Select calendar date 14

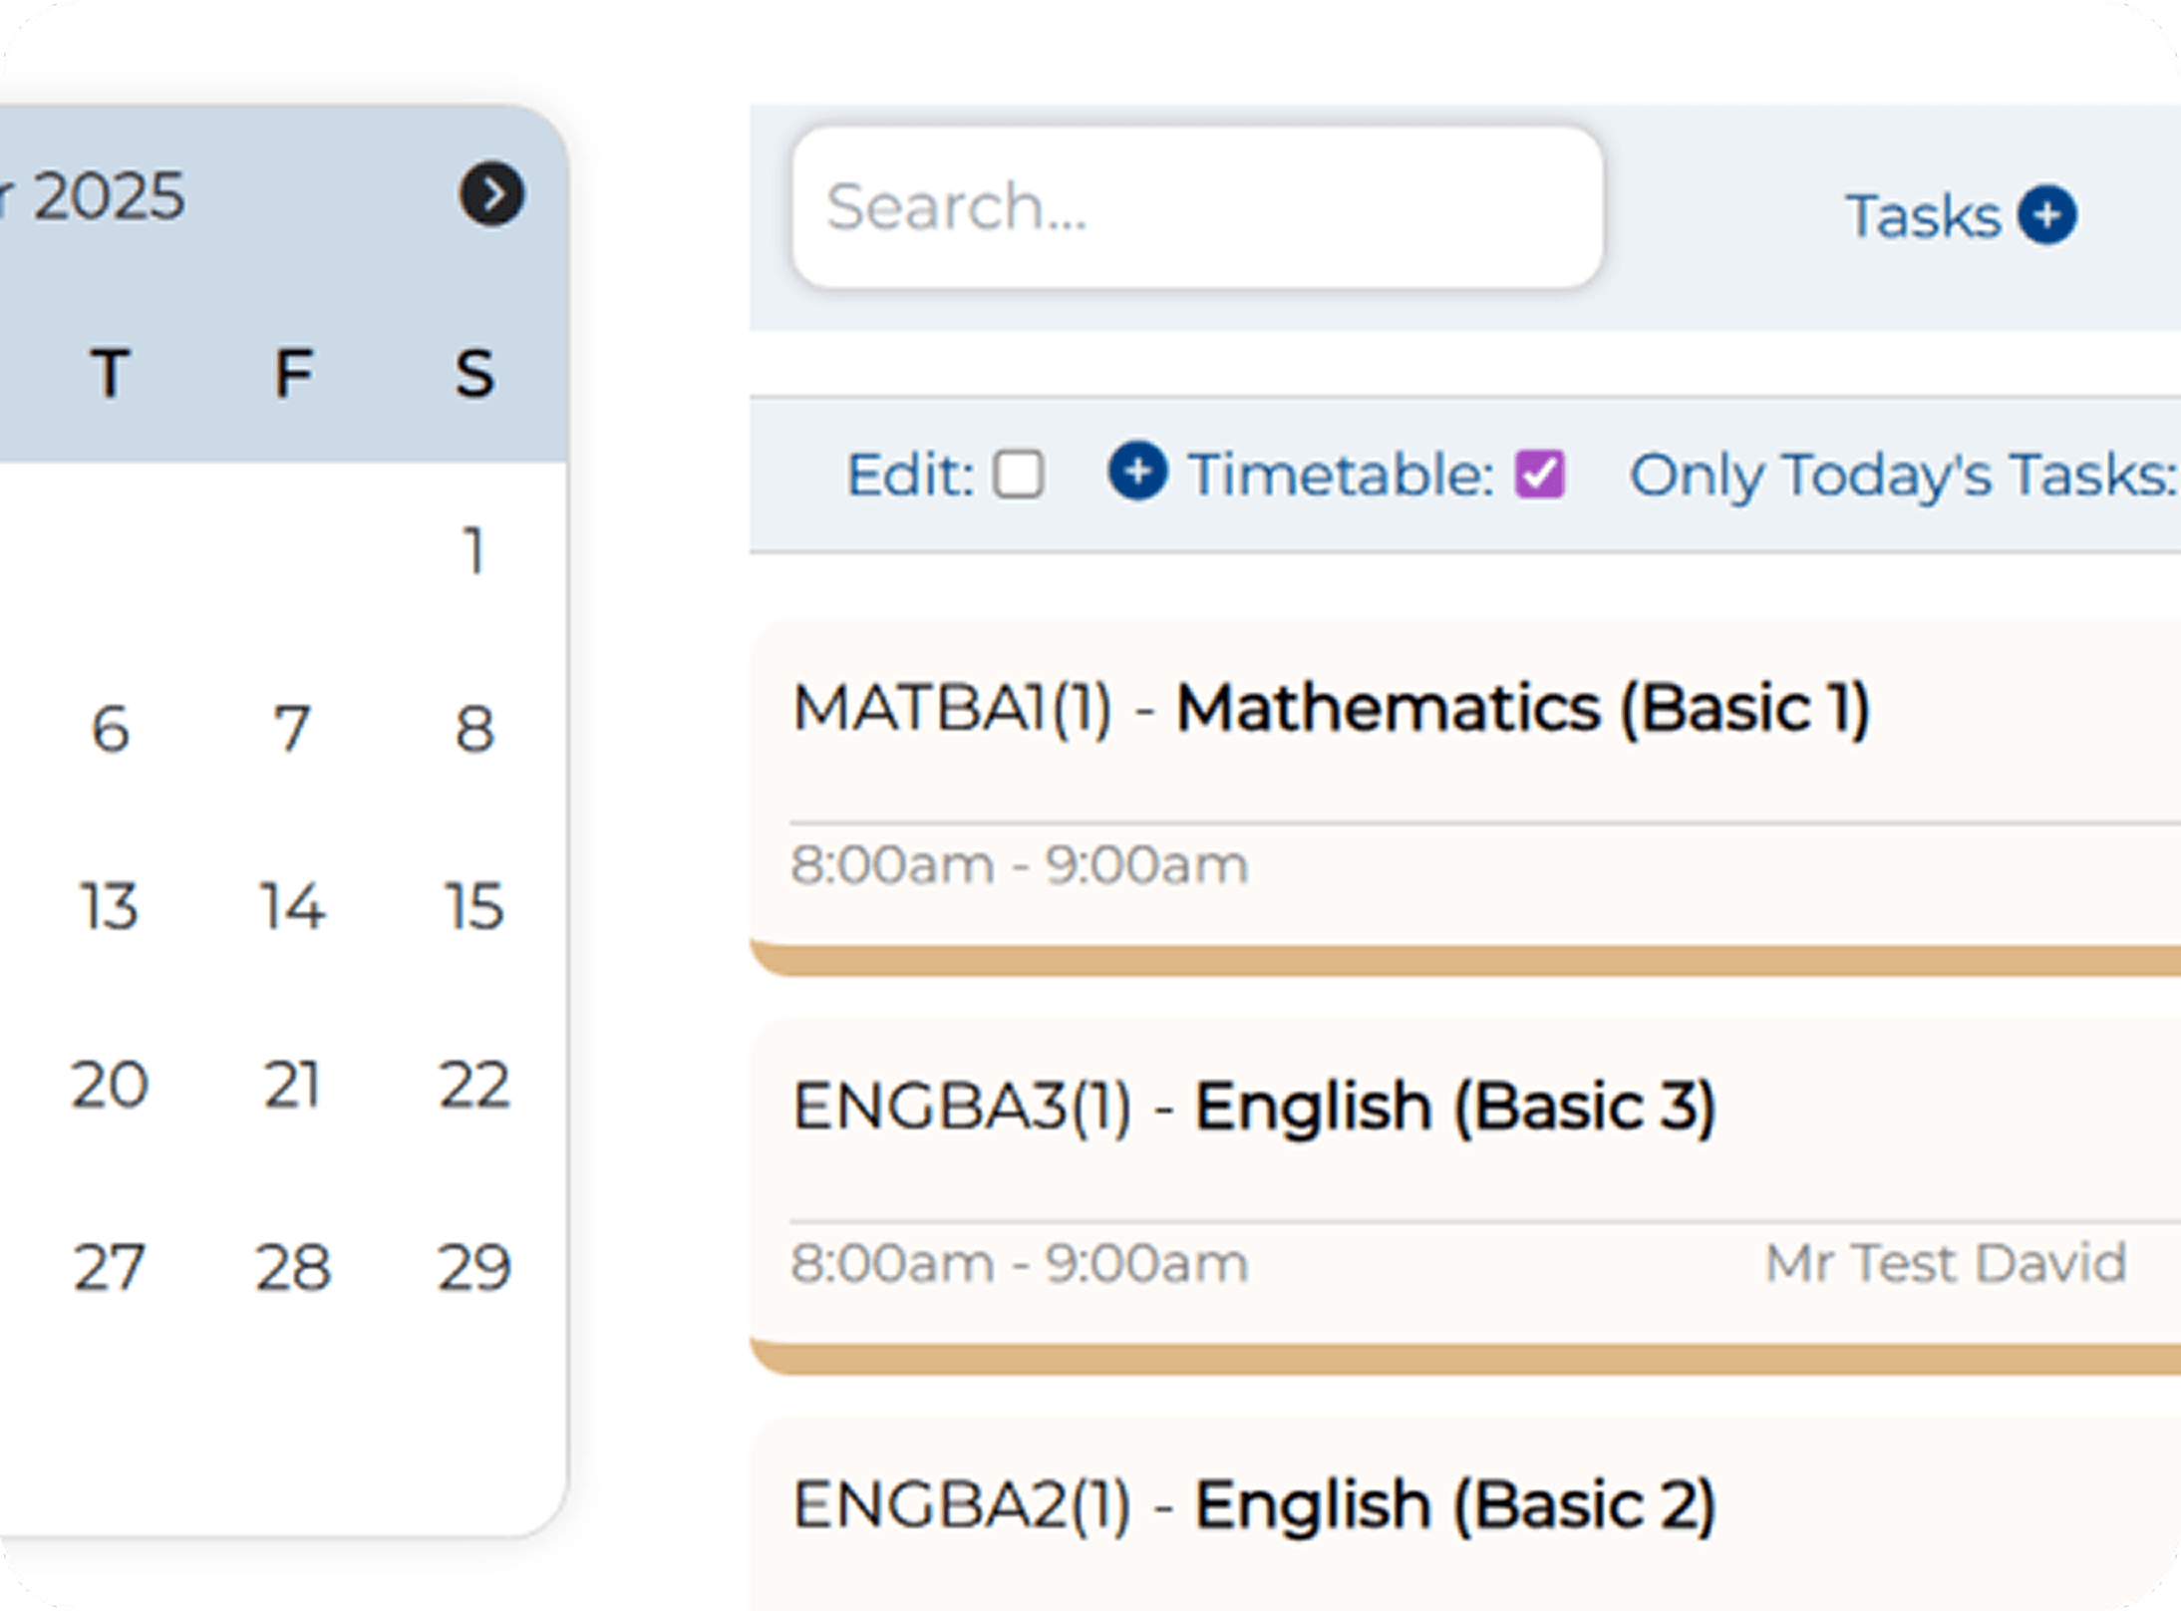(x=292, y=906)
